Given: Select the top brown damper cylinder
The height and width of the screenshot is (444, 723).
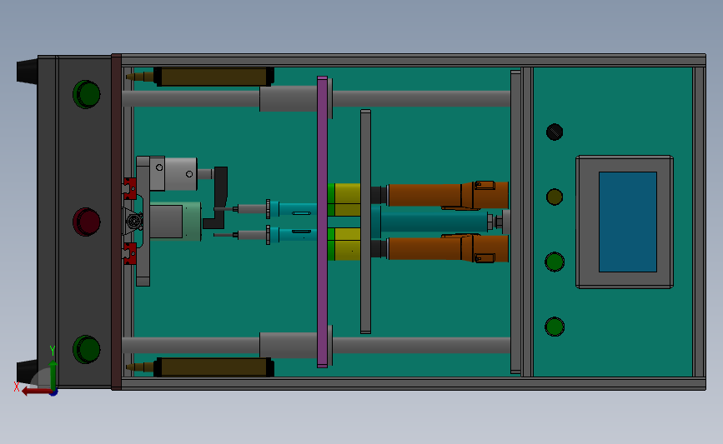Looking at the screenshot, I should (x=213, y=77).
